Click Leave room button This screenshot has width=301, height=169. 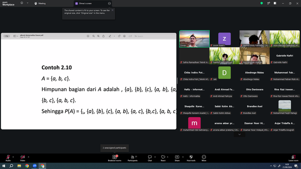(293, 158)
